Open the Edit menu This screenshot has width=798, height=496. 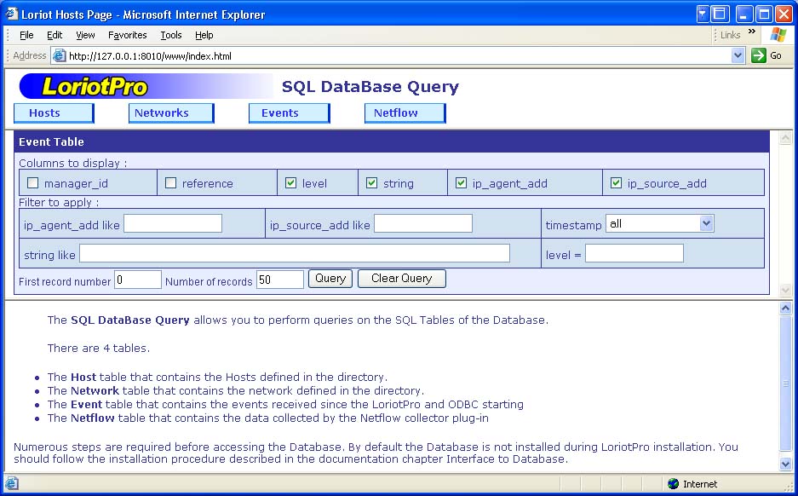(55, 35)
